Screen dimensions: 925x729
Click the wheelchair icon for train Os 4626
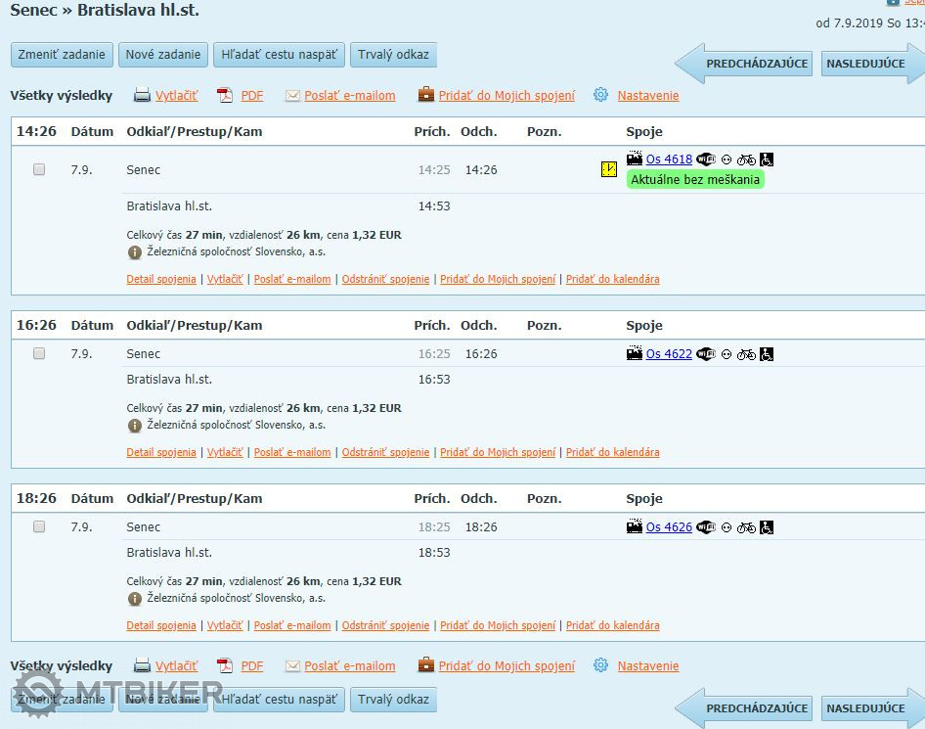pyautogui.click(x=767, y=527)
